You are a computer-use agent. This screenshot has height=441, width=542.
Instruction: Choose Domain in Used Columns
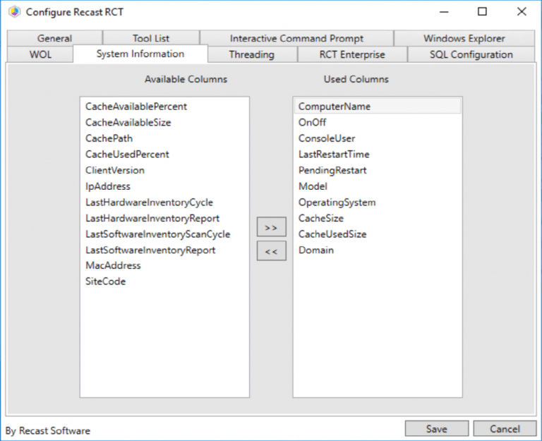(x=378, y=250)
